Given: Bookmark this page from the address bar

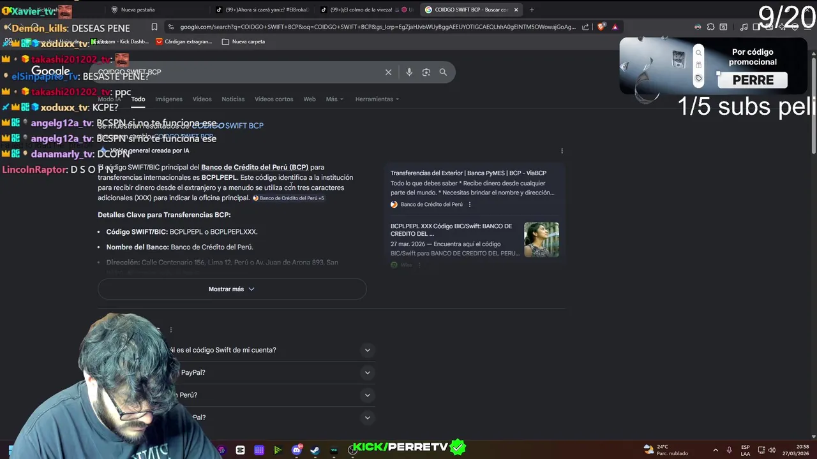Looking at the screenshot, I should coord(154,27).
